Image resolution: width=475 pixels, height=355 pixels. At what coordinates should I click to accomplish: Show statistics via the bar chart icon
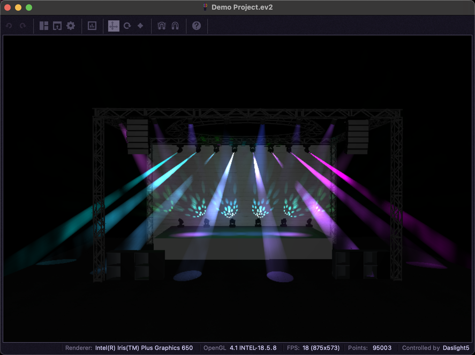[92, 26]
